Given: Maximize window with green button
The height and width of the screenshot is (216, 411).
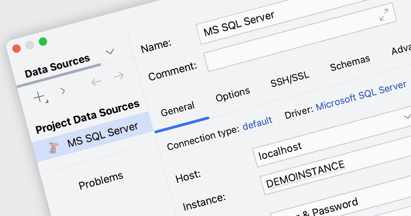Looking at the screenshot, I should coord(43,41).
